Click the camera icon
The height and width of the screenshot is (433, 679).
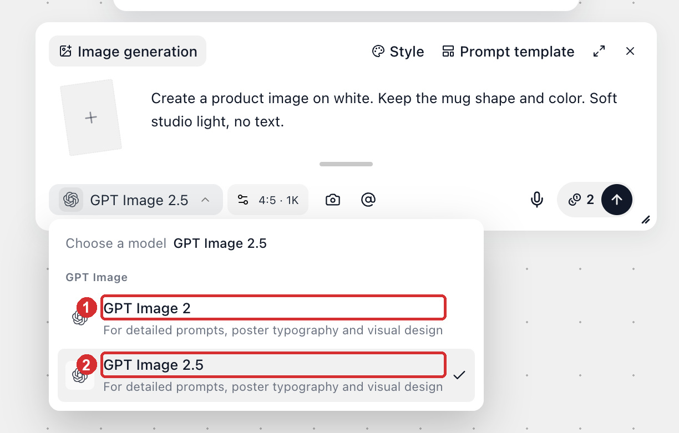[x=333, y=200]
